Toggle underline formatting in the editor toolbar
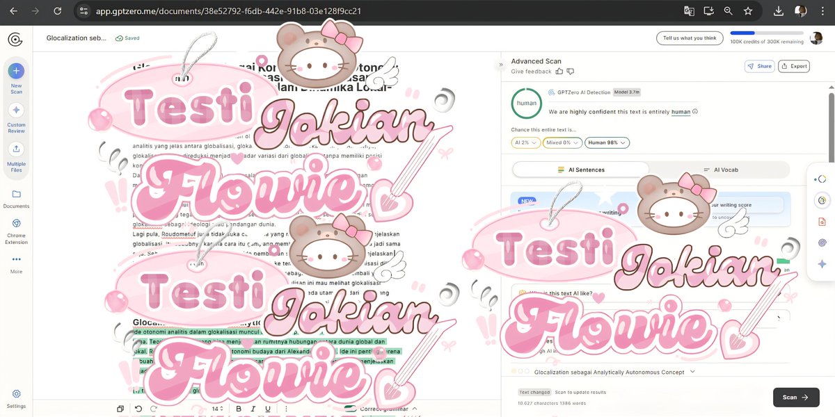Screen dimensions: 835x417 pyautogui.click(x=267, y=409)
